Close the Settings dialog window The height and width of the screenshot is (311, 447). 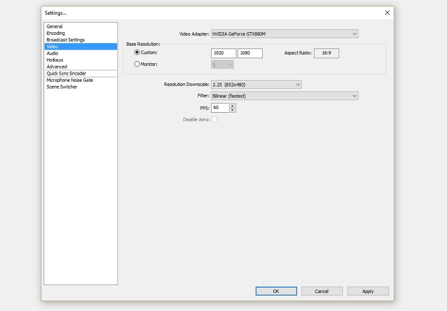click(387, 13)
